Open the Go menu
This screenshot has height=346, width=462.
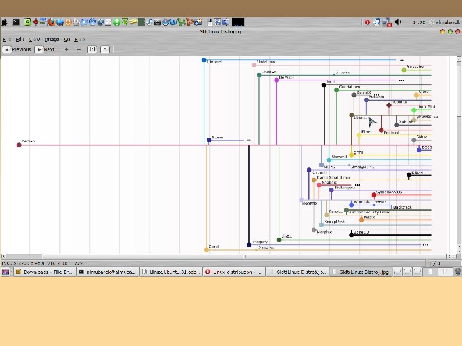(x=67, y=39)
